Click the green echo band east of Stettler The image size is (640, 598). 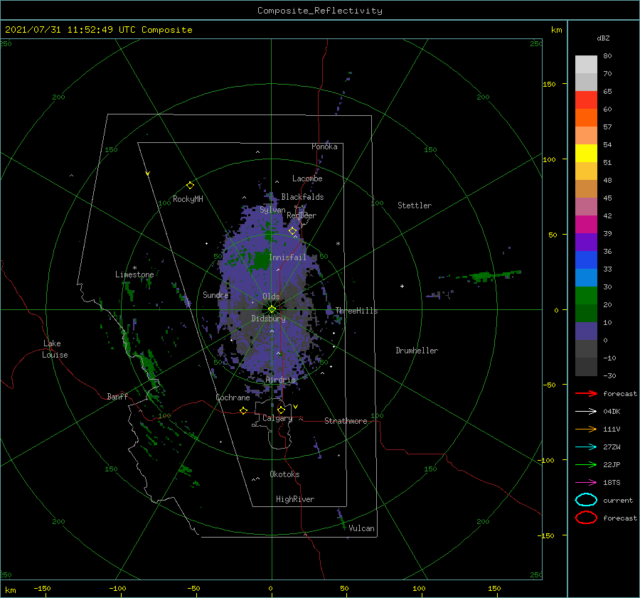pos(490,276)
